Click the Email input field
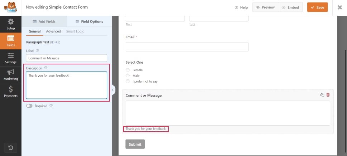 [187, 47]
